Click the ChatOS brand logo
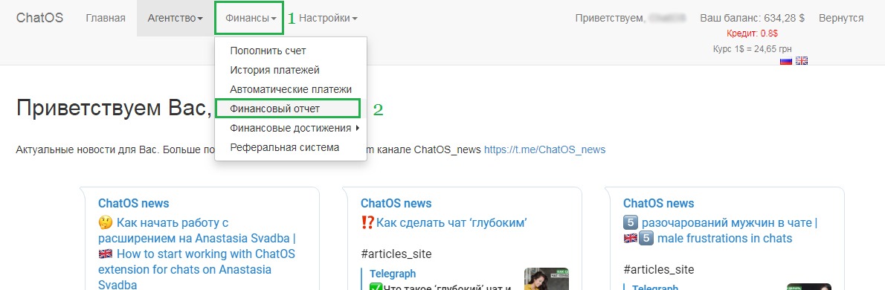The width and height of the screenshot is (885, 290). tap(39, 18)
